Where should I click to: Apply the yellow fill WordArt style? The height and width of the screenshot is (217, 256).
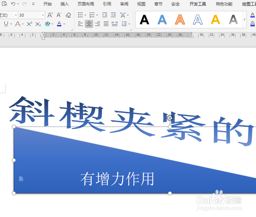216,19
